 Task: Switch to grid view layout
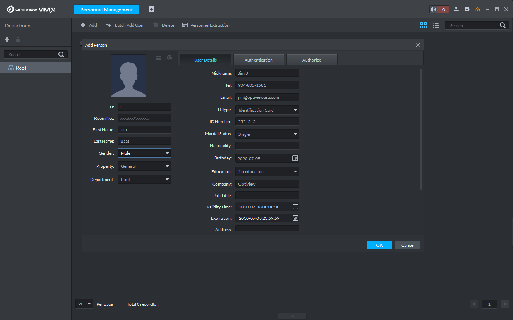pyautogui.click(x=423, y=25)
